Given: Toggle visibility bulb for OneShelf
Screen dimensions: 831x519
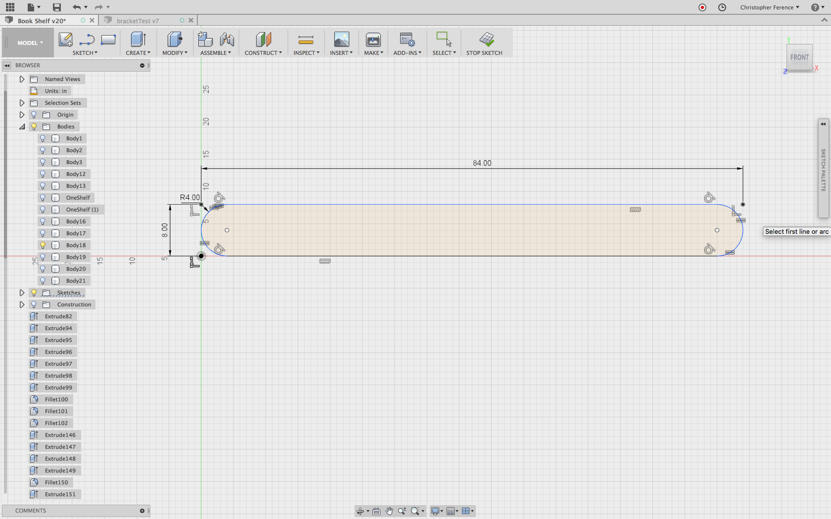Looking at the screenshot, I should (x=43, y=198).
